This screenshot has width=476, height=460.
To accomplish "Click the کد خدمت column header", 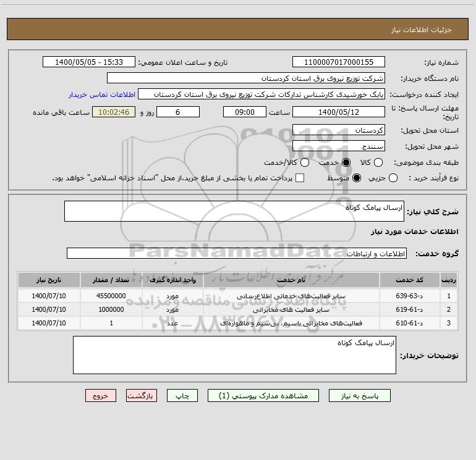I will point(409,280).
